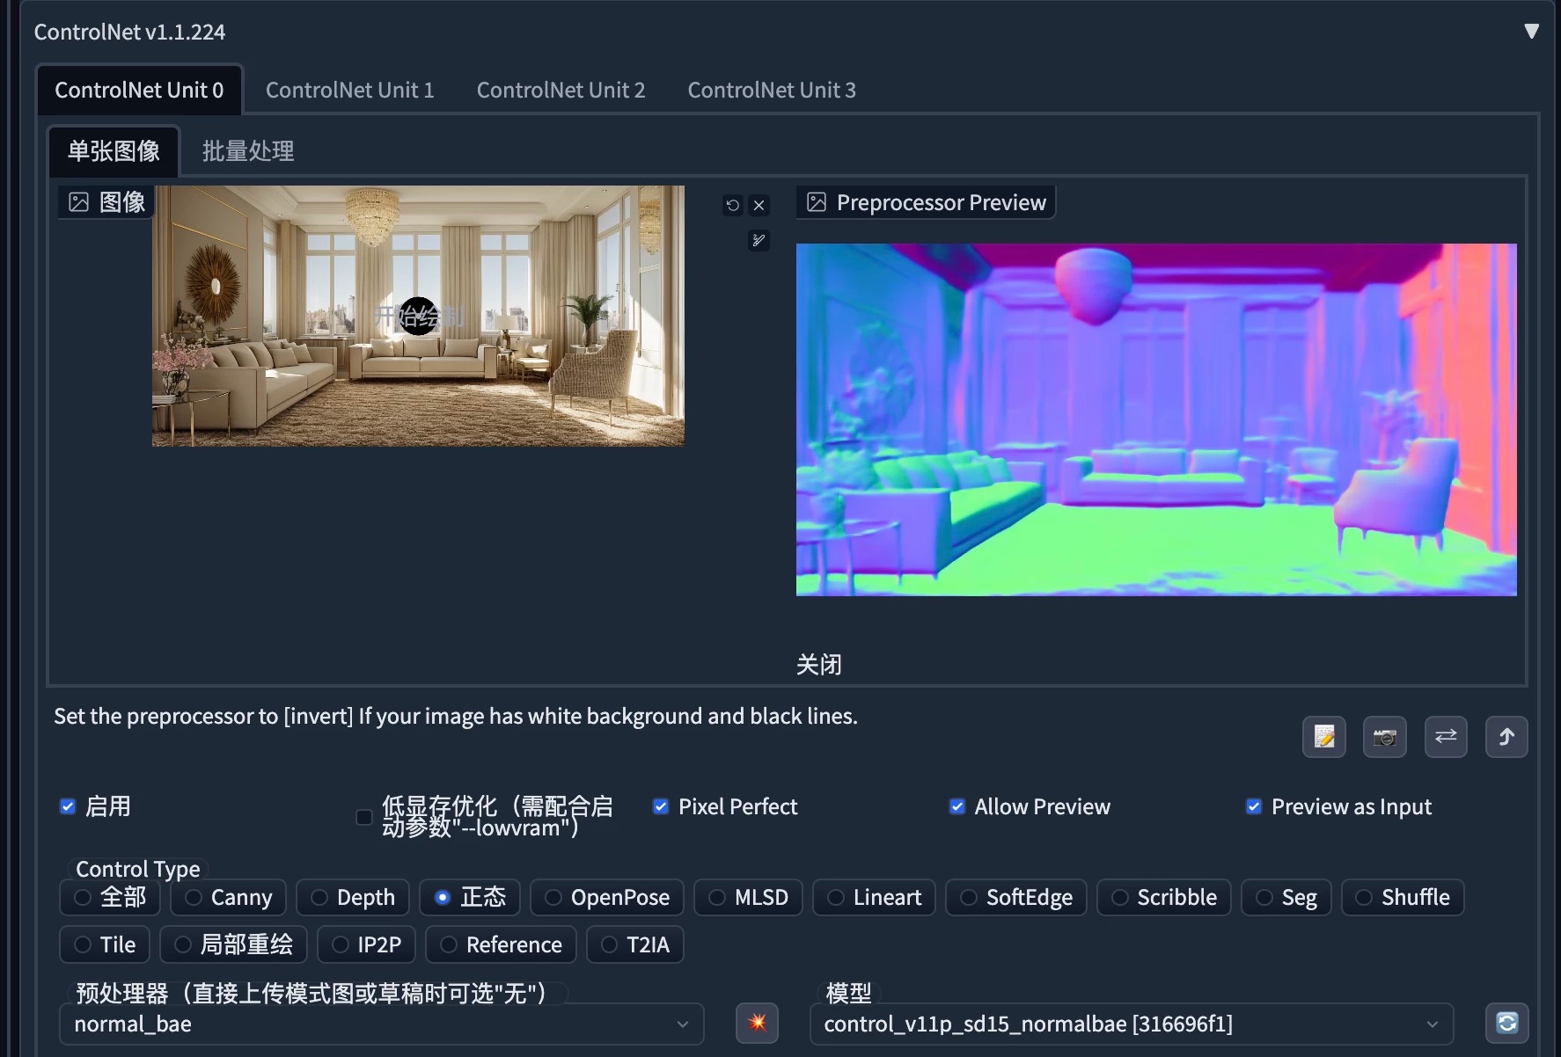Mirror the webcam using the swap-arrows icon
The image size is (1561, 1057).
[x=1446, y=737]
